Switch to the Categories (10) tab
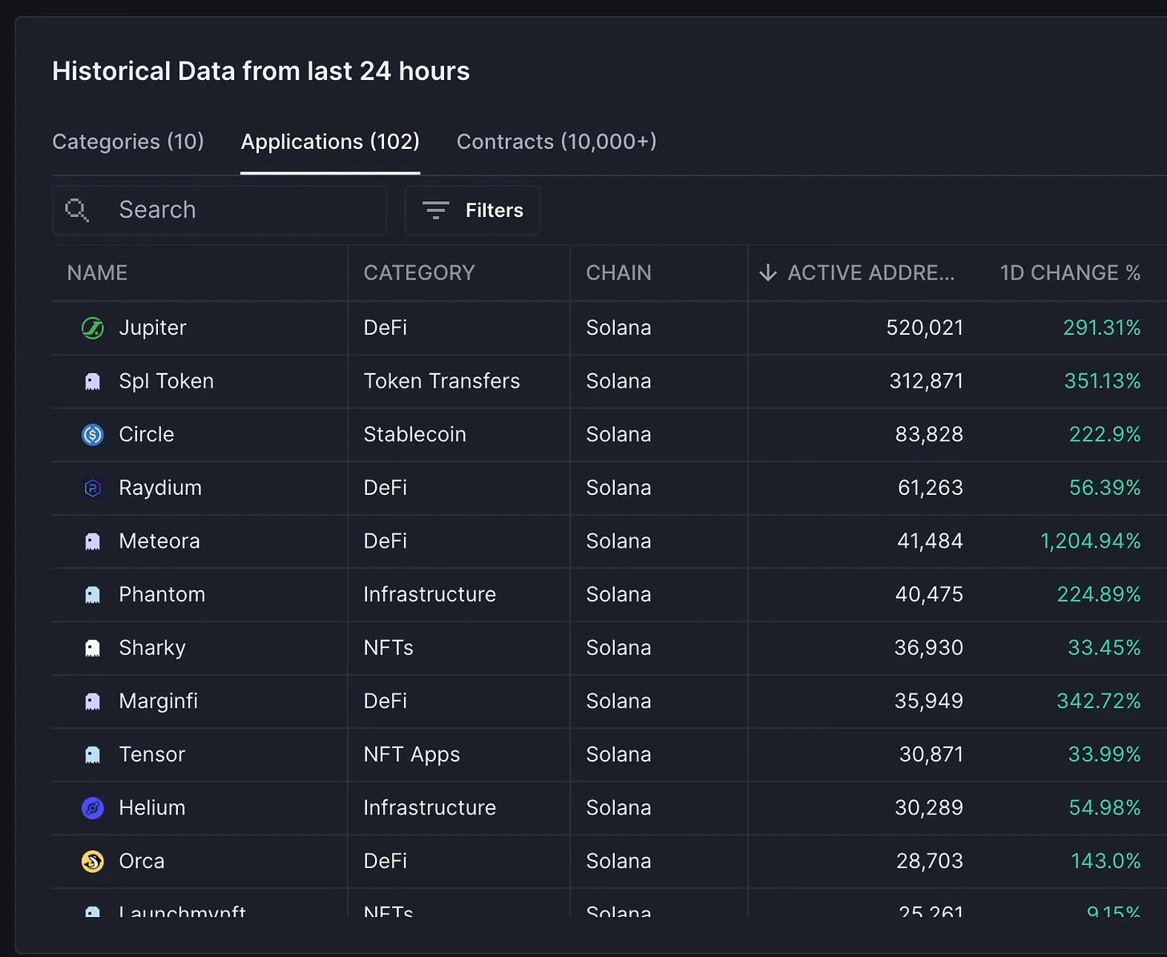The height and width of the screenshot is (957, 1167). tap(128, 142)
